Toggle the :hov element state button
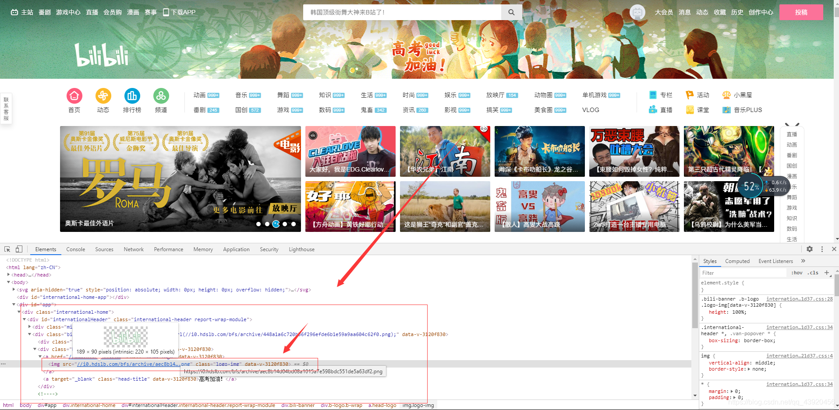839x410 pixels. (x=797, y=273)
